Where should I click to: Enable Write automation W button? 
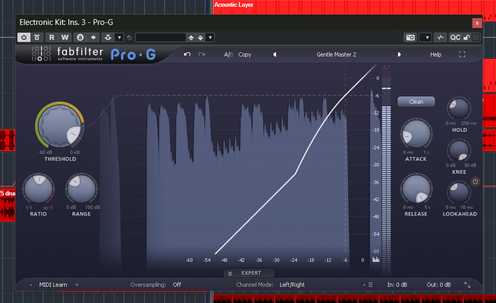point(65,37)
